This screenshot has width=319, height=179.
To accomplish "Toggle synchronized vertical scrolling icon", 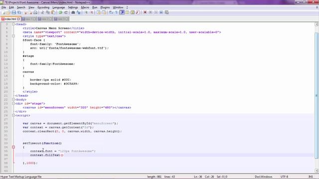I will point(99,12).
